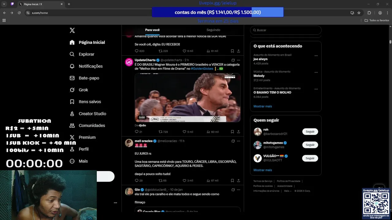Open browser extensions puzzle icon
This screenshot has height=220, width=392.
coord(369,13)
